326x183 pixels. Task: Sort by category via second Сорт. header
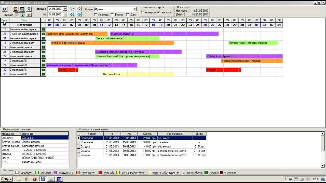tap(25, 20)
